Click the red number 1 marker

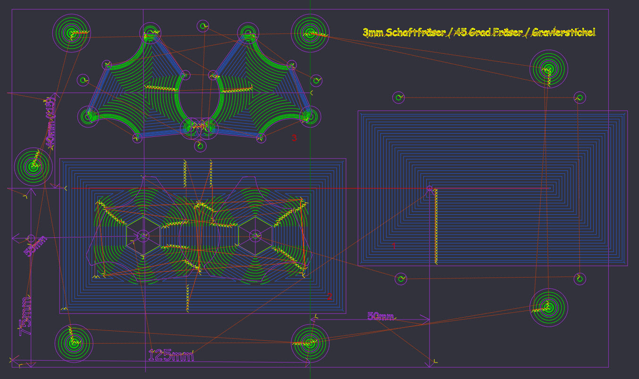[x=395, y=245]
